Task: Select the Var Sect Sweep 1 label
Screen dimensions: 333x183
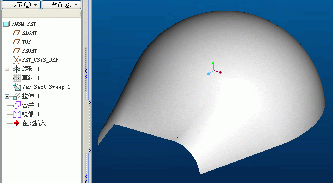Action: click(46, 87)
